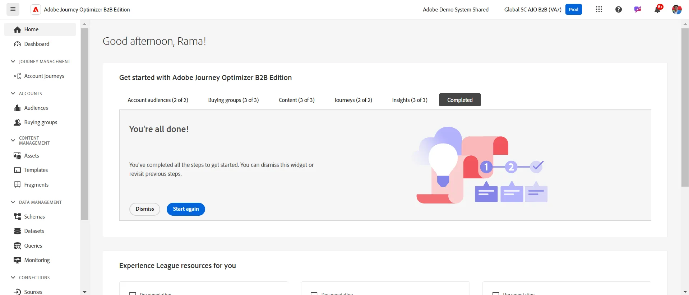This screenshot has width=689, height=295.
Task: Click the Schemas icon
Action: 18,216
